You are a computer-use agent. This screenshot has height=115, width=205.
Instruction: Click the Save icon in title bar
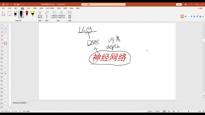pos(3,4)
